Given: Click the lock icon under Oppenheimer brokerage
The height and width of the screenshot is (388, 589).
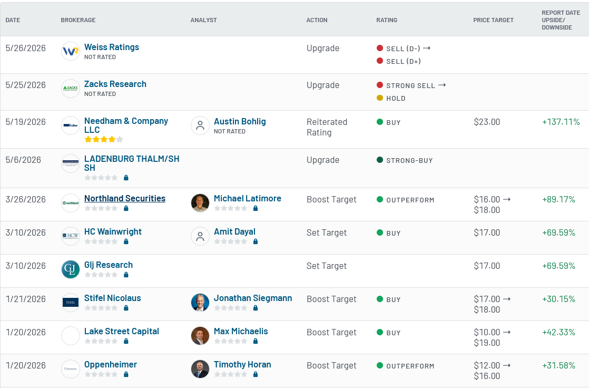Looking at the screenshot, I should [x=126, y=374].
